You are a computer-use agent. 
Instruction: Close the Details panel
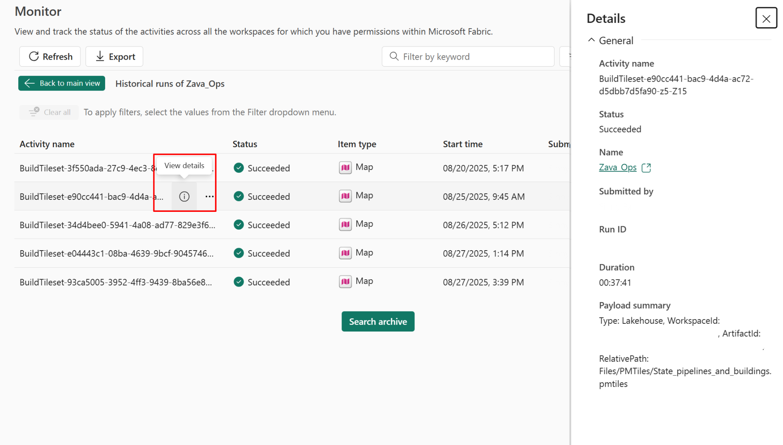click(x=766, y=18)
